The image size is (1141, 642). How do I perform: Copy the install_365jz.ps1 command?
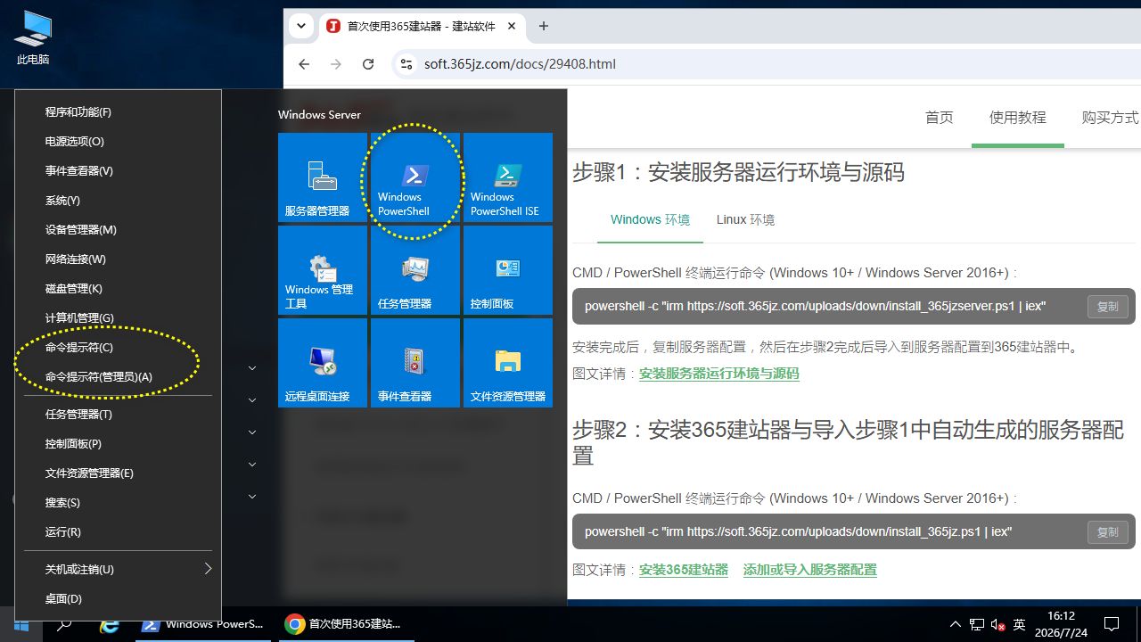[1108, 531]
